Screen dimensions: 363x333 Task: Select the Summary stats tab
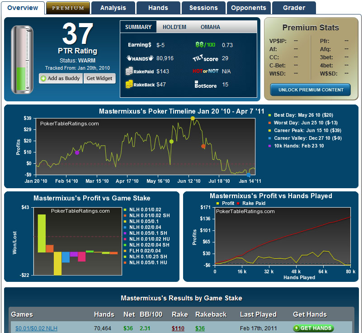click(138, 27)
